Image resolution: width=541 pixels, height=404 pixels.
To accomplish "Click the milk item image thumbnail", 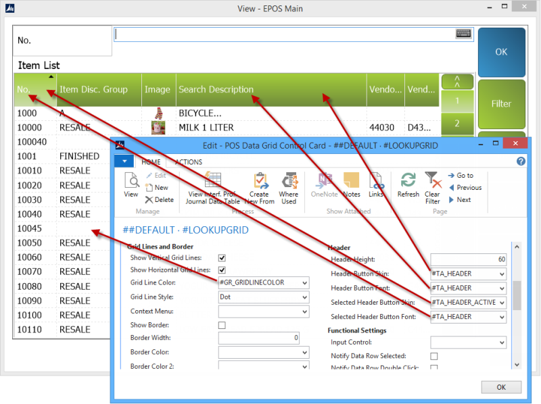I will coord(158,128).
